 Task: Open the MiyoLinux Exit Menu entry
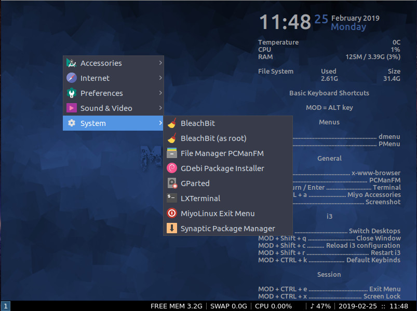228,214
